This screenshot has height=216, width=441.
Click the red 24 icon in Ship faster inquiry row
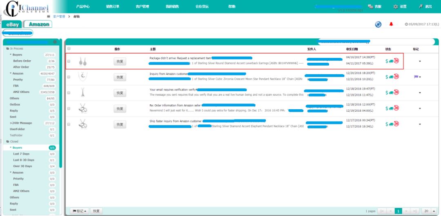(396, 123)
